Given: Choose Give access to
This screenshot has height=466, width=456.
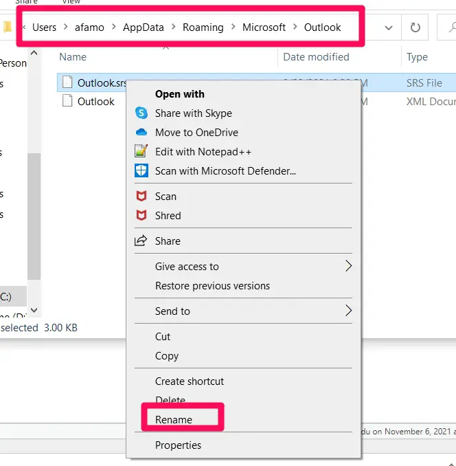Looking at the screenshot, I should point(187,266).
